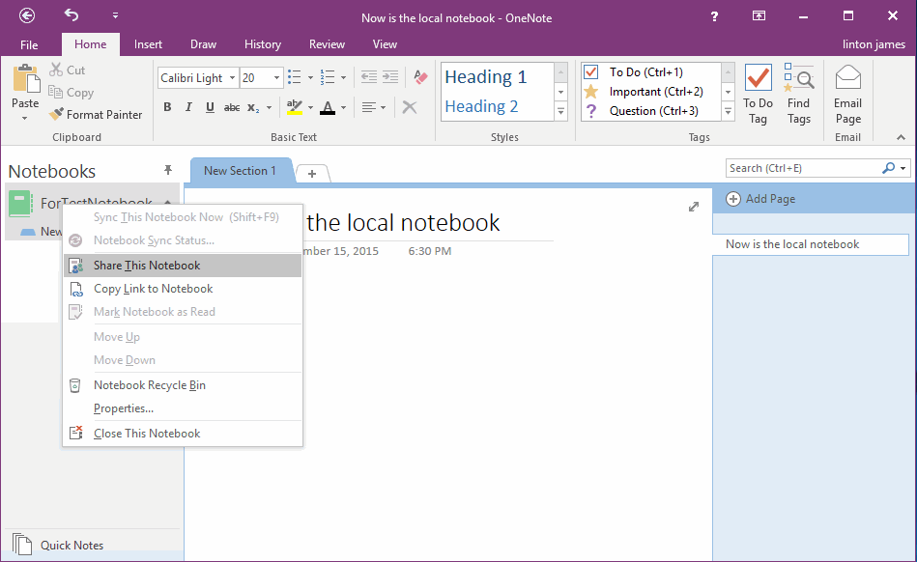Choose Copy Link to Notebook
The height and width of the screenshot is (562, 917).
click(183, 289)
